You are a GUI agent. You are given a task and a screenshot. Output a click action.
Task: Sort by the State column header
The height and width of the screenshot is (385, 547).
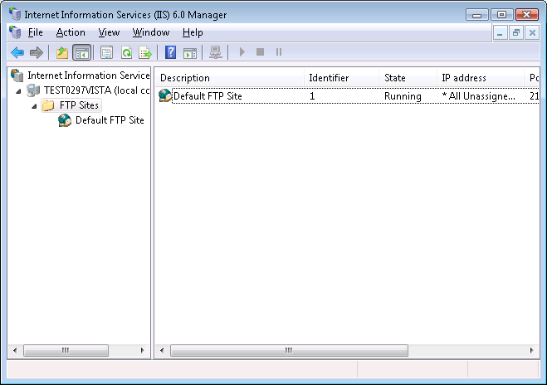[408, 78]
